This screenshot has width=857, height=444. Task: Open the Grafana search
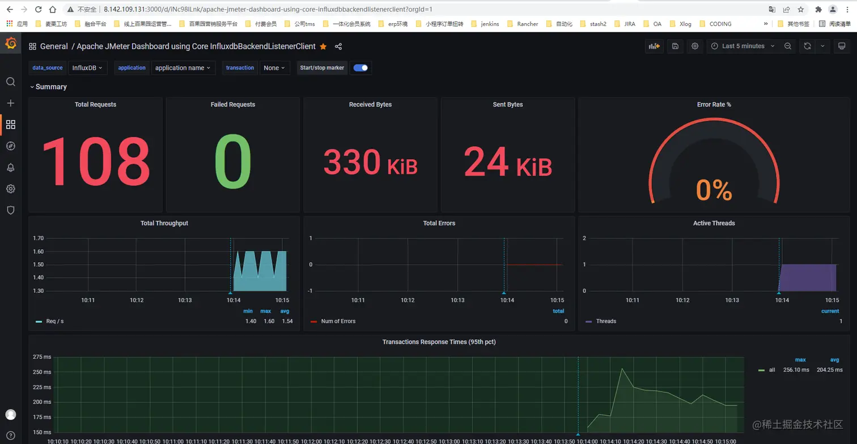[10, 82]
